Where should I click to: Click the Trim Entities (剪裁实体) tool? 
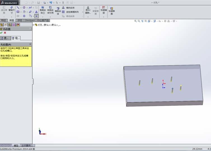click(x=43, y=10)
